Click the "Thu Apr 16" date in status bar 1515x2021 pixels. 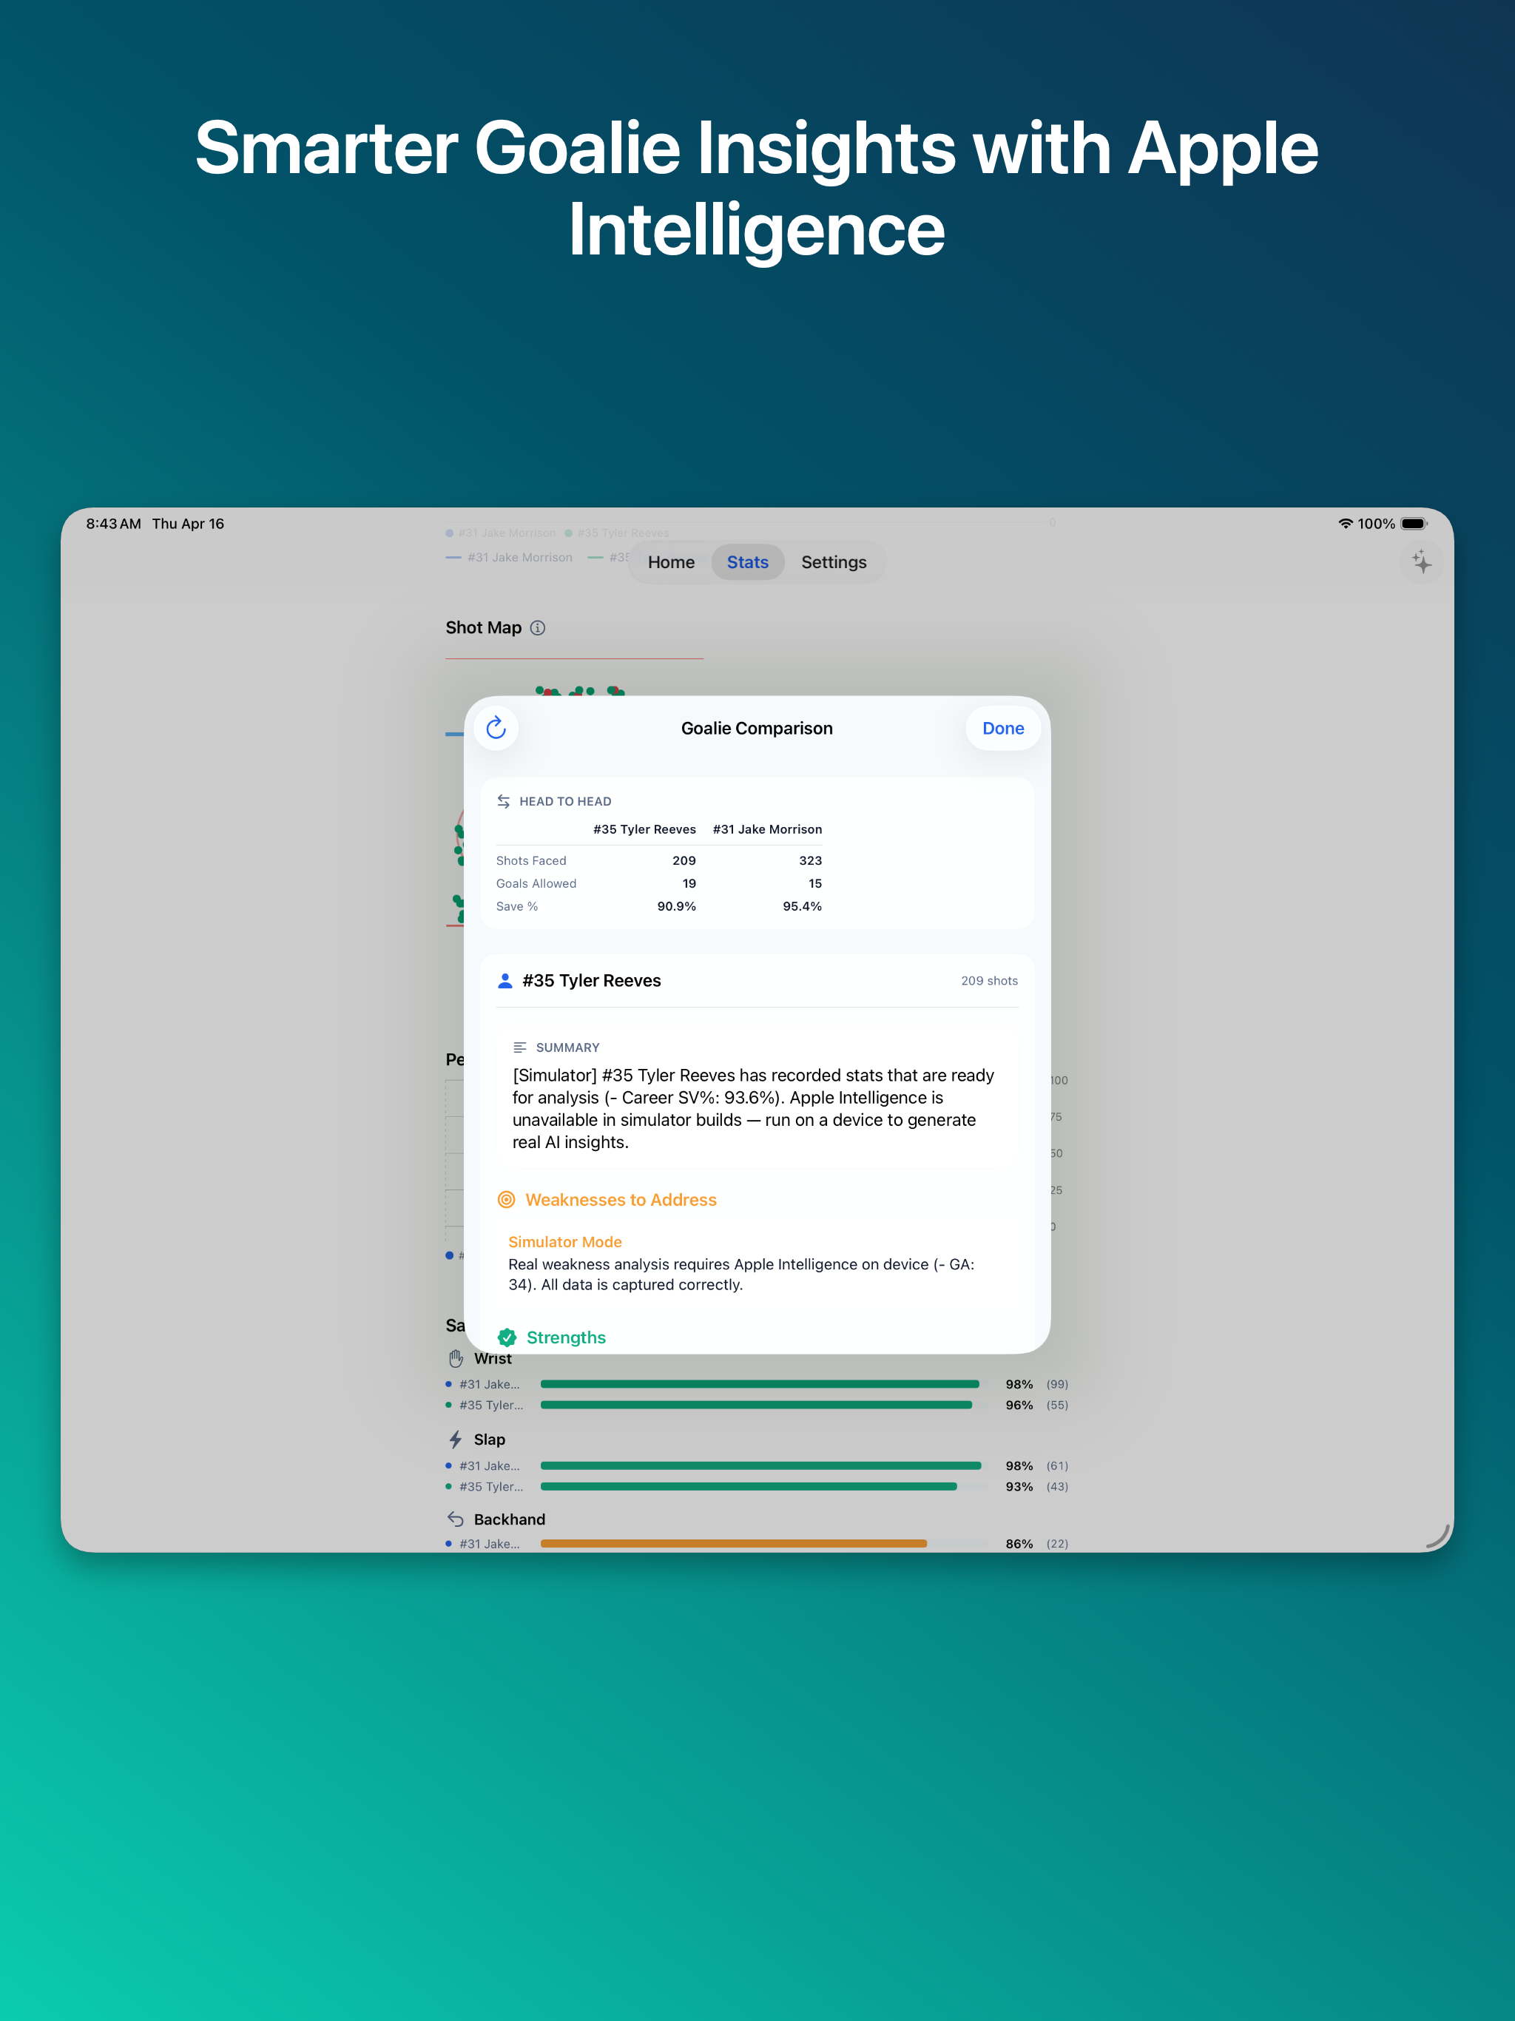click(x=188, y=524)
